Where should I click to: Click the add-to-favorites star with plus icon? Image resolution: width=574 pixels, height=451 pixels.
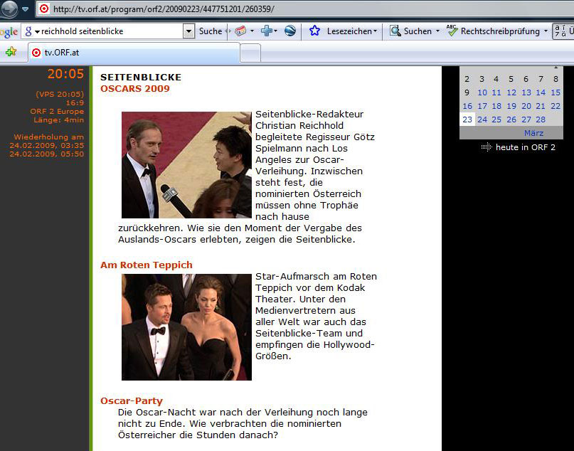(x=11, y=53)
